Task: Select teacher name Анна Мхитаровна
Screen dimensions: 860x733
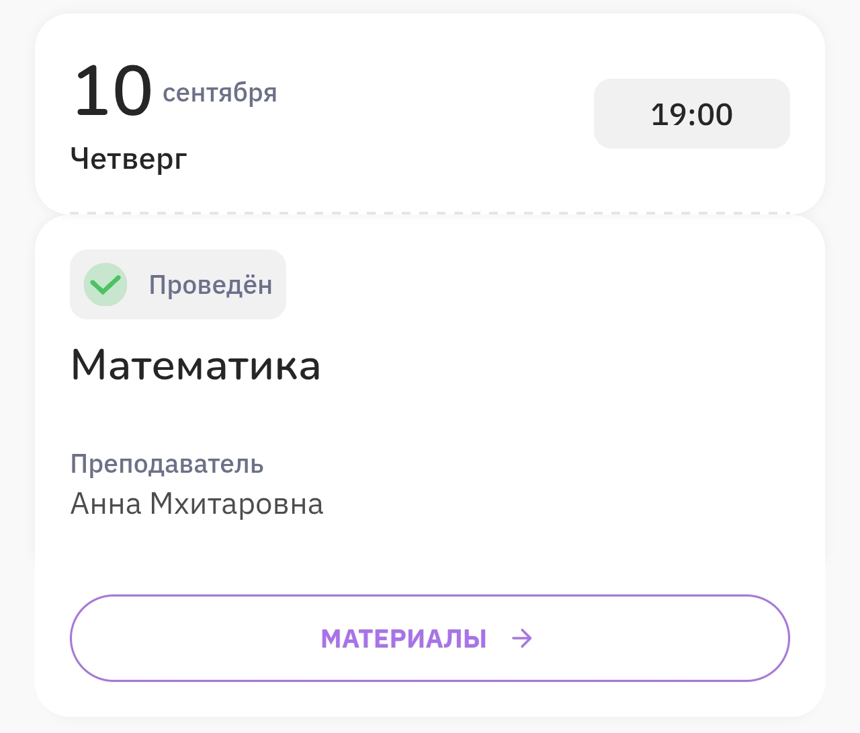Action: click(197, 504)
